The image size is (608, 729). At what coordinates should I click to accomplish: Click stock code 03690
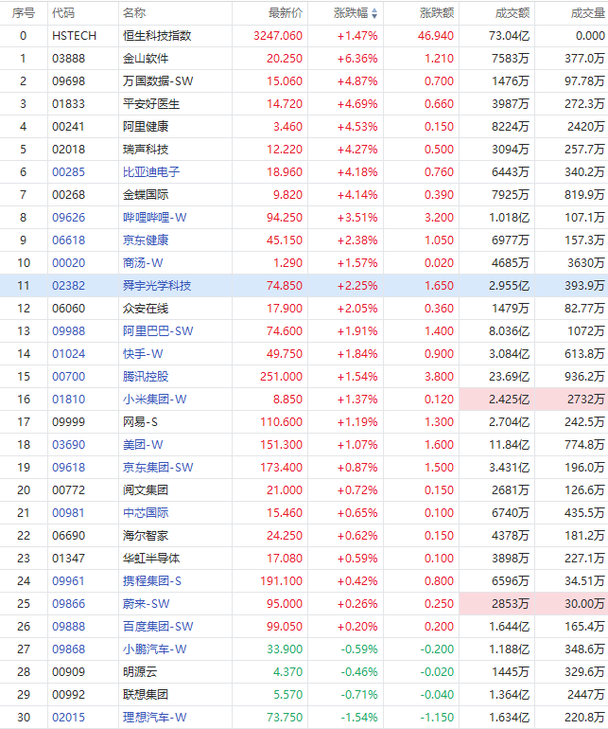pos(68,445)
